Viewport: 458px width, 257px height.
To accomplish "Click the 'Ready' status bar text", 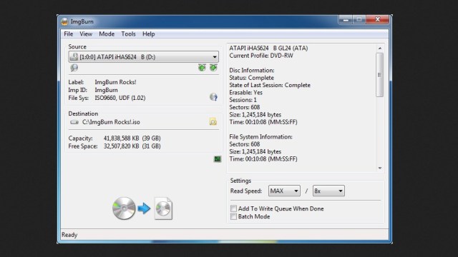I will point(69,235).
